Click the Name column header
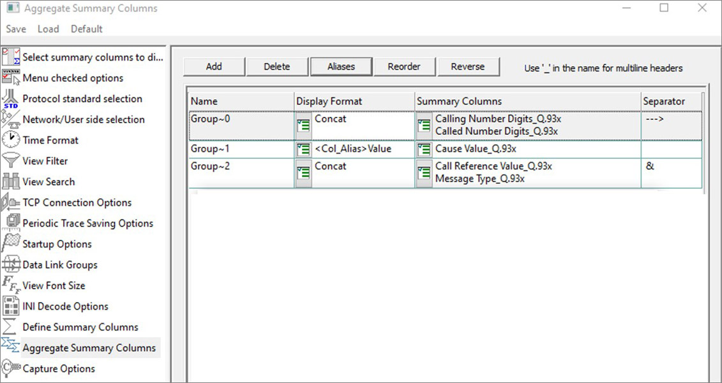The image size is (722, 383). pyautogui.click(x=241, y=101)
